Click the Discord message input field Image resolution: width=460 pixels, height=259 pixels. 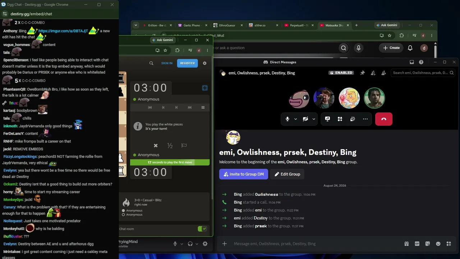point(316,244)
